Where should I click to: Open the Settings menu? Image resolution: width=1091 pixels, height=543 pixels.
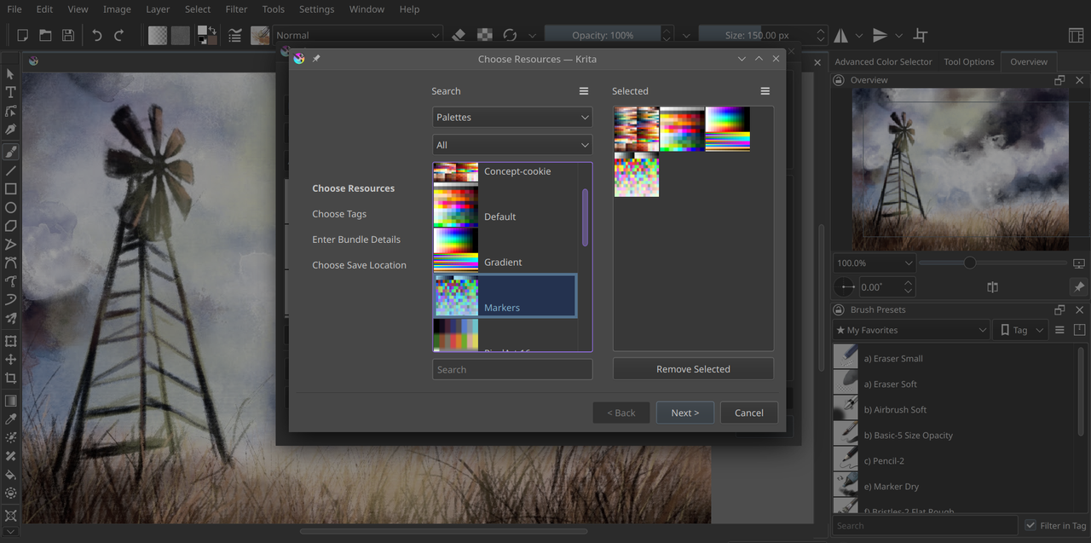coord(316,9)
